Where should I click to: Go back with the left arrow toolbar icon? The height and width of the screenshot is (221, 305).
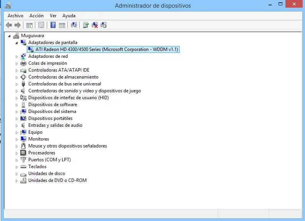[x=9, y=25]
